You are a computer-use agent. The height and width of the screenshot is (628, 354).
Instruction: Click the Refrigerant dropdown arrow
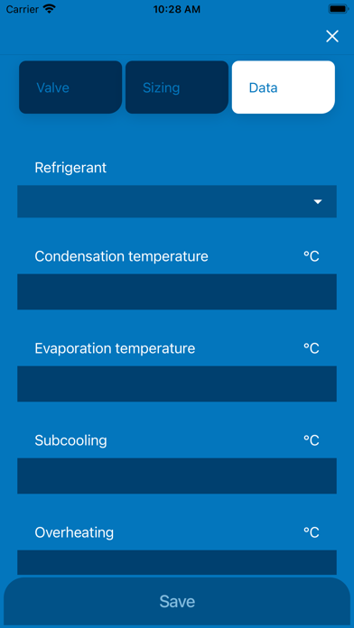point(318,202)
